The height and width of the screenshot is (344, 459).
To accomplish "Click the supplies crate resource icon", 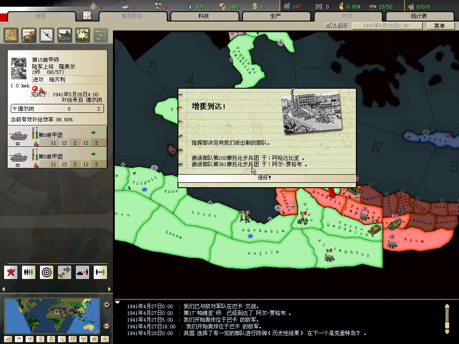I will 223,6.
